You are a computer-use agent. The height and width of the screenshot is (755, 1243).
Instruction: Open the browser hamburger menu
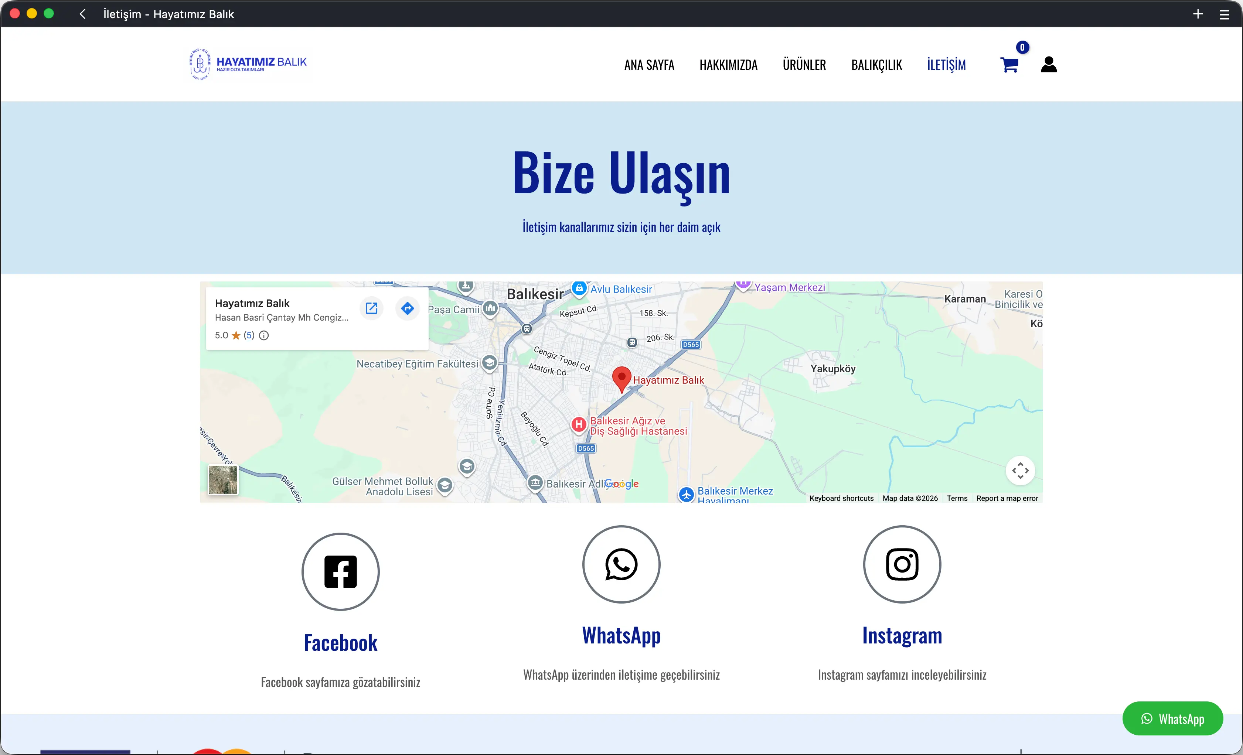coord(1224,14)
